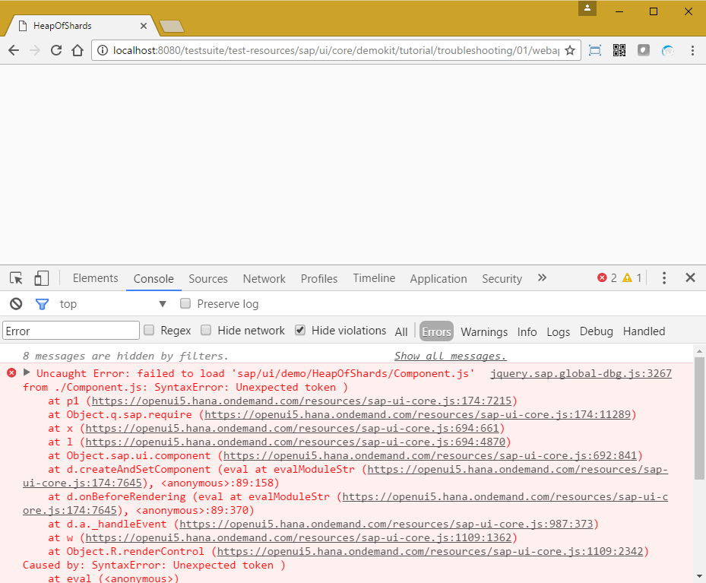Image resolution: width=706 pixels, height=583 pixels.
Task: Toggle the device toolbar mode
Action: pyautogui.click(x=42, y=278)
